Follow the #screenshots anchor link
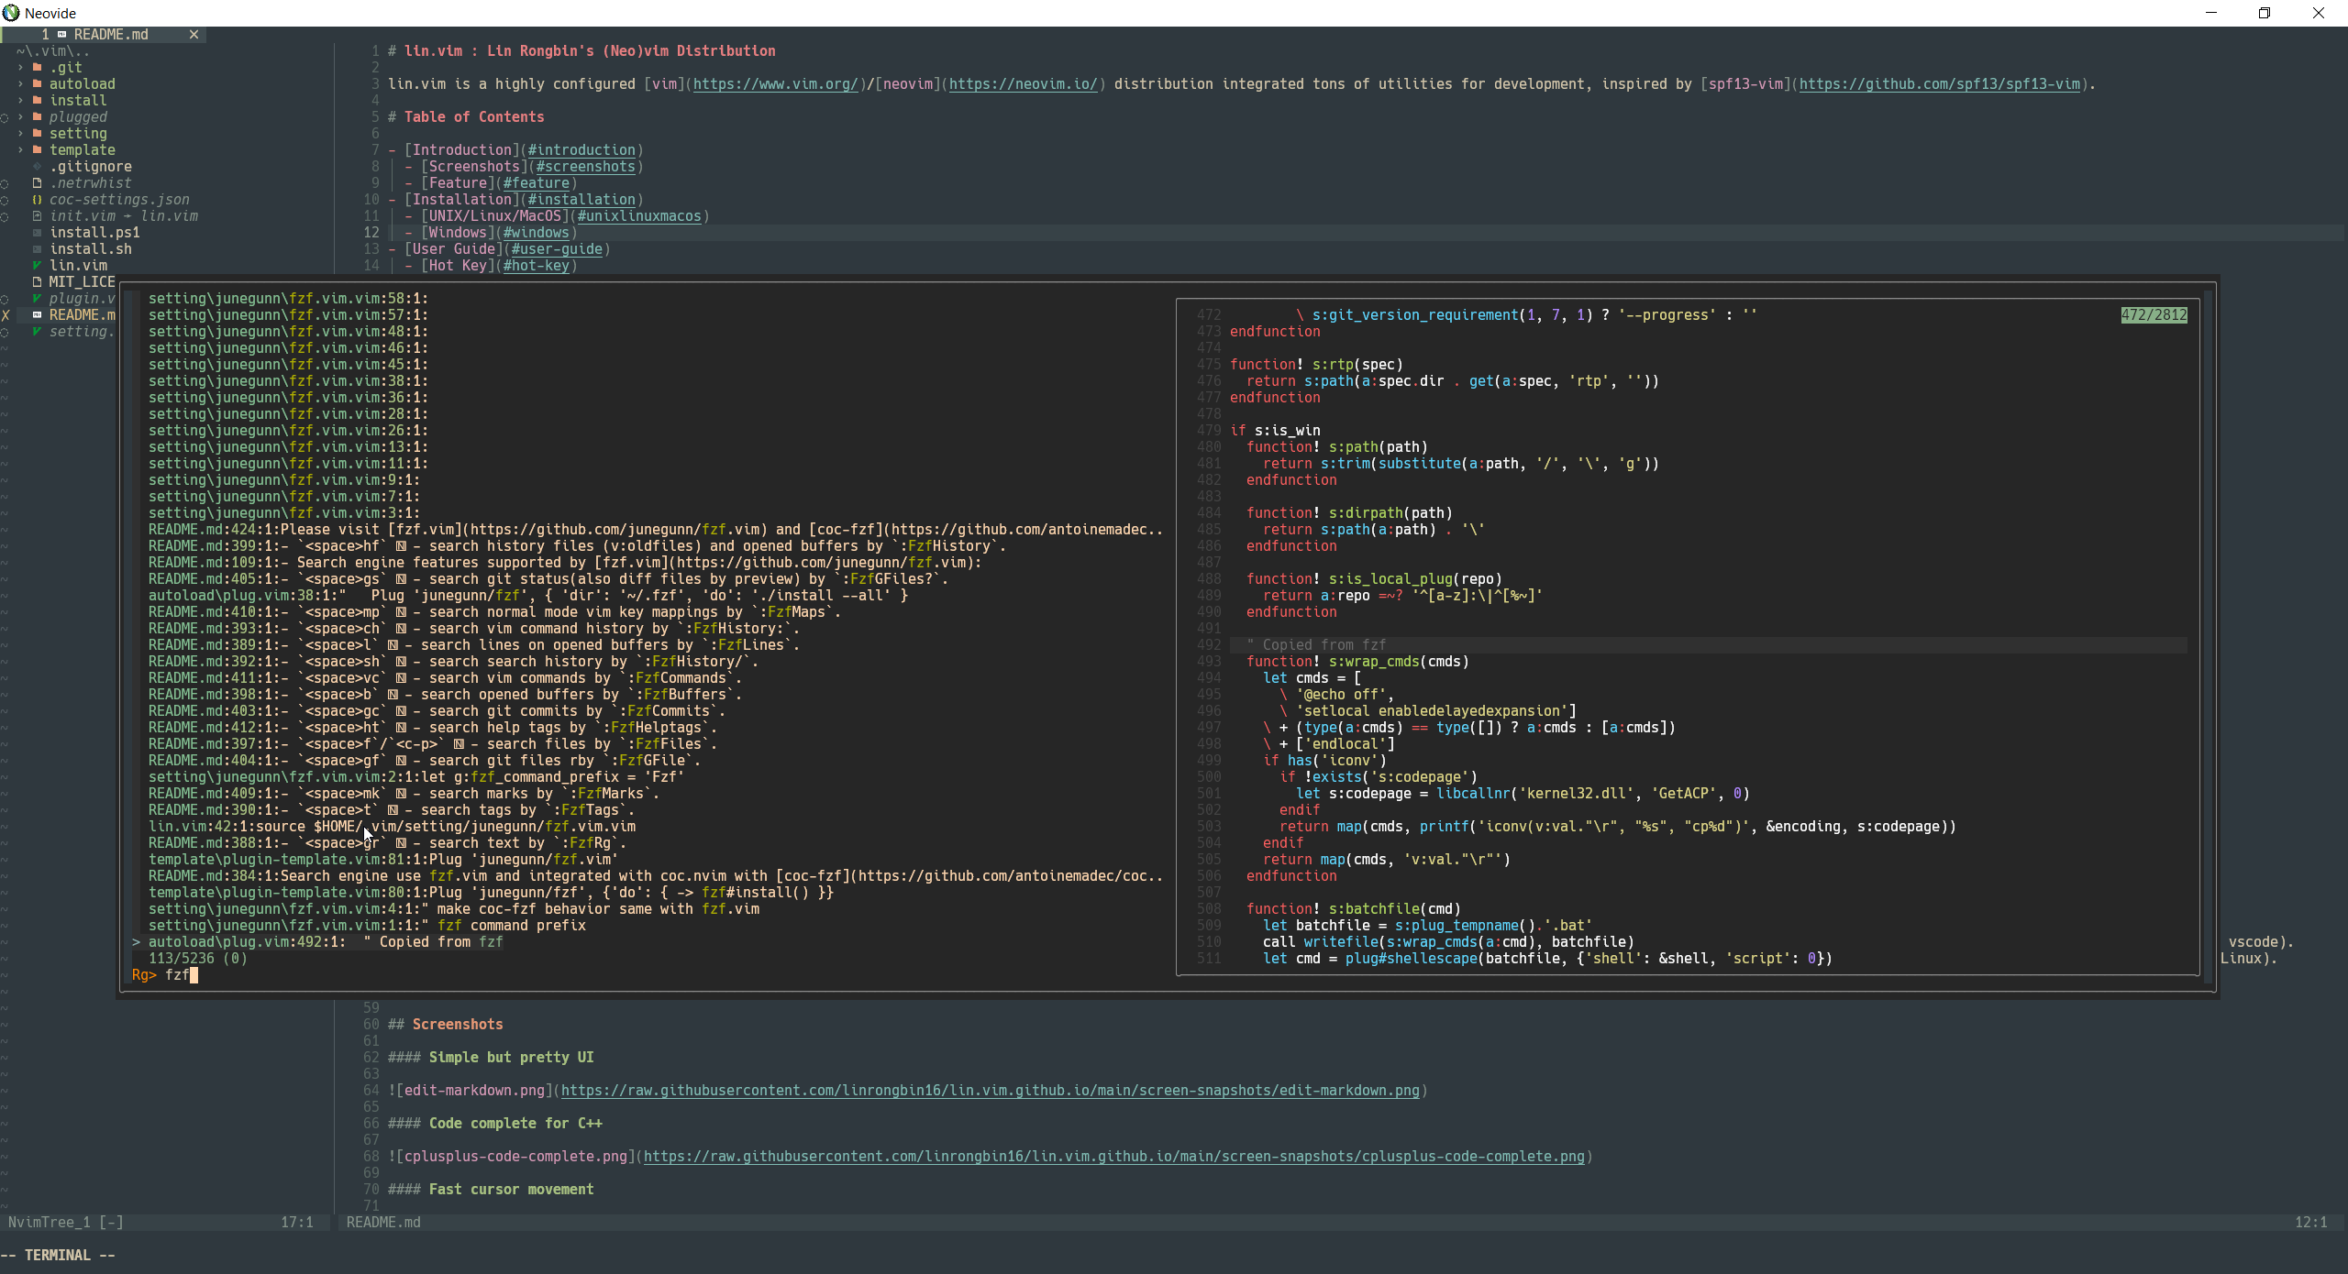This screenshot has width=2348, height=1274. coord(585,167)
